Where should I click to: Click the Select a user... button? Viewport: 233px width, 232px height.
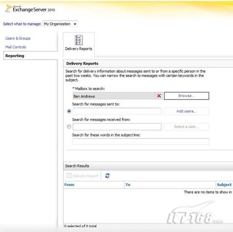186,127
